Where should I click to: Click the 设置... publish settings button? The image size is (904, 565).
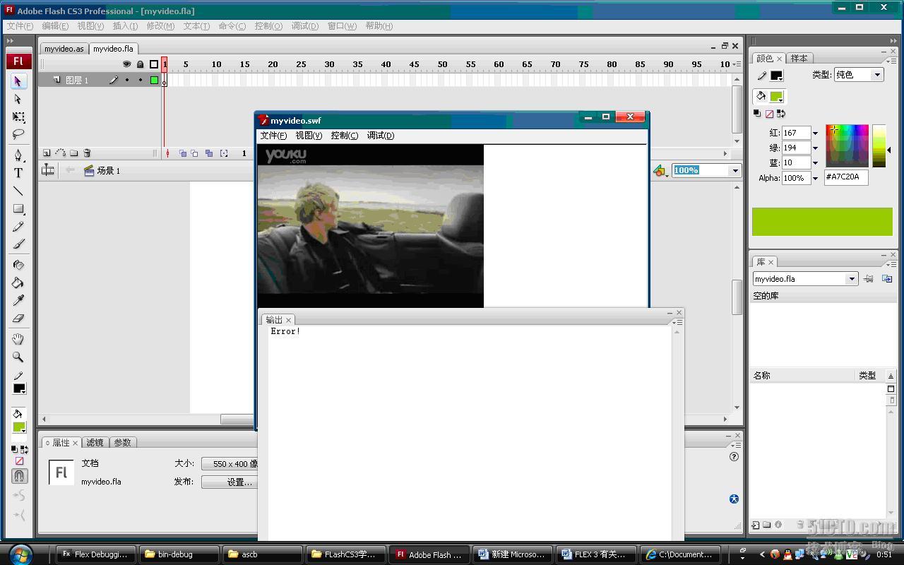(230, 482)
